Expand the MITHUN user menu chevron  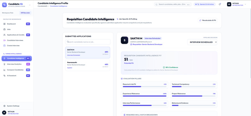[245, 4]
